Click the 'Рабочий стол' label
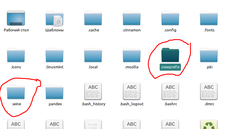Viewport: 233px width, 129px height. click(16, 30)
